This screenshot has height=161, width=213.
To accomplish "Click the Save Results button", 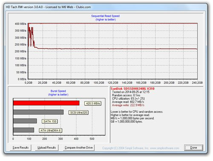I will point(20,148).
